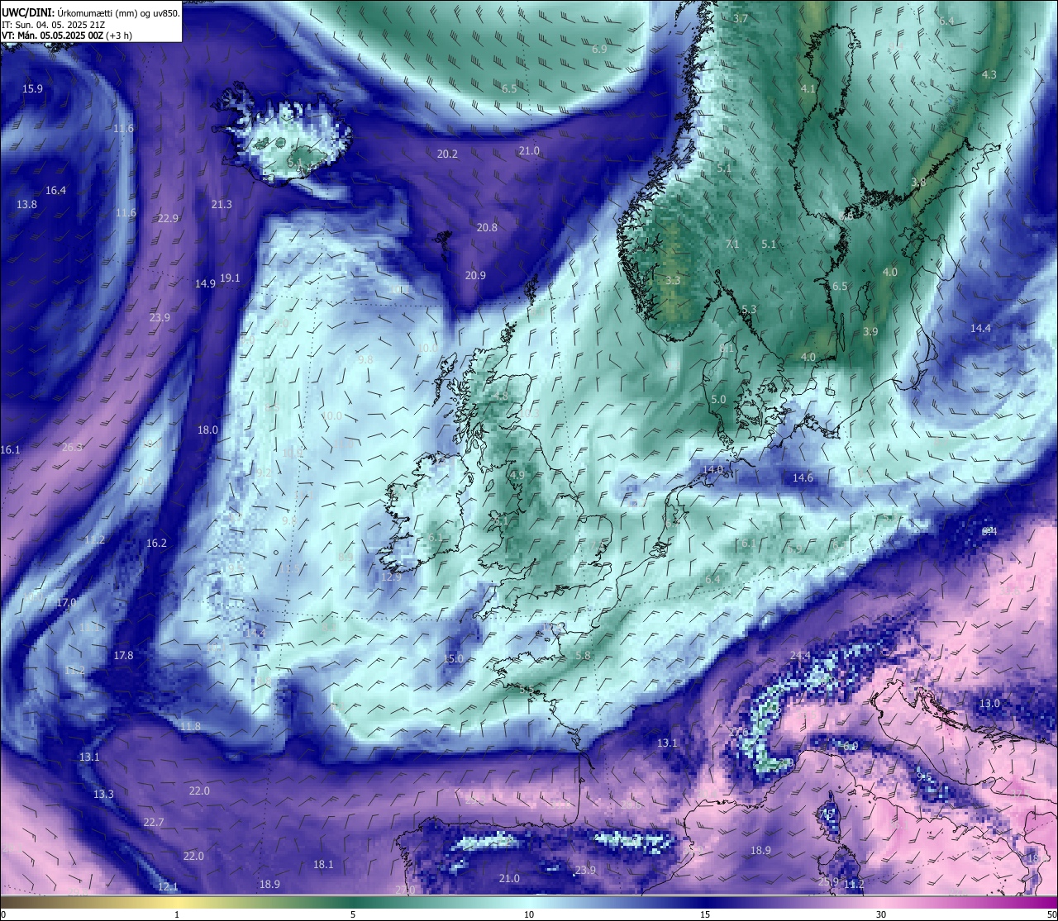Click the 18.1 value label

coord(323,864)
